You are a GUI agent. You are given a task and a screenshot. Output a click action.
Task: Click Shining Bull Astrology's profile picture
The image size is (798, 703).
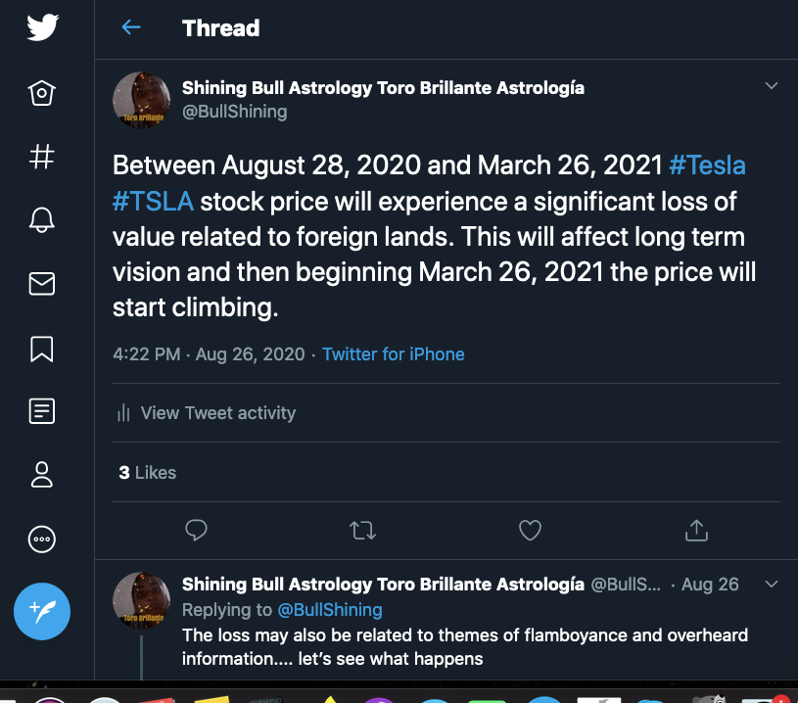coord(140,100)
